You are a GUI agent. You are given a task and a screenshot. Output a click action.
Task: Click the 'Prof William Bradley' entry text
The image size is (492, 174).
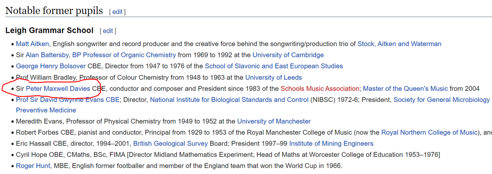46,77
